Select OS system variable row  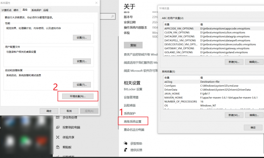tap(214, 106)
